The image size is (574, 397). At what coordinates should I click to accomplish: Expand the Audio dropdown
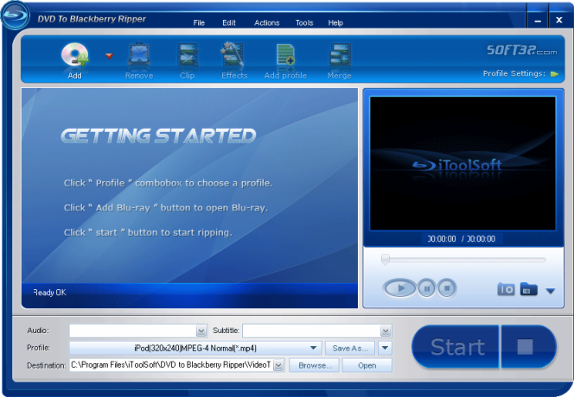pos(201,331)
